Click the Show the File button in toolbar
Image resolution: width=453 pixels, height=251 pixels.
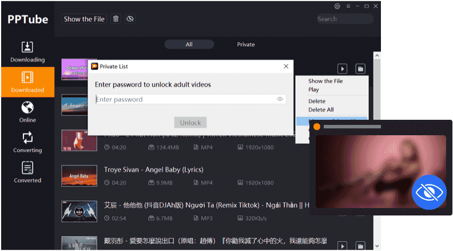click(x=84, y=19)
